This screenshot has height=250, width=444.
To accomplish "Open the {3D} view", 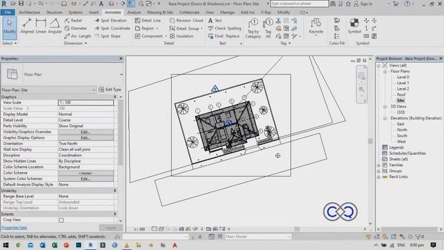I will pos(401,112).
